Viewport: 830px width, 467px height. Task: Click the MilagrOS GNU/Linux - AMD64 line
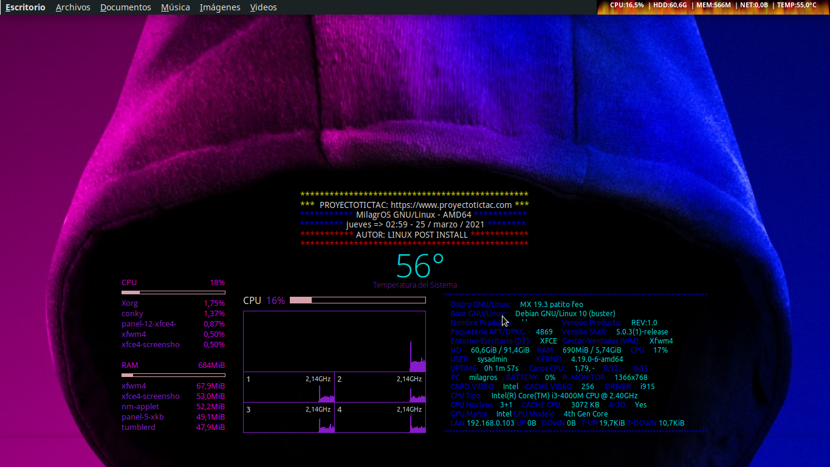(x=414, y=215)
